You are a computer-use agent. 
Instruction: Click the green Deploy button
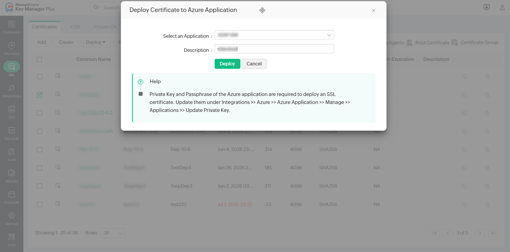click(227, 64)
